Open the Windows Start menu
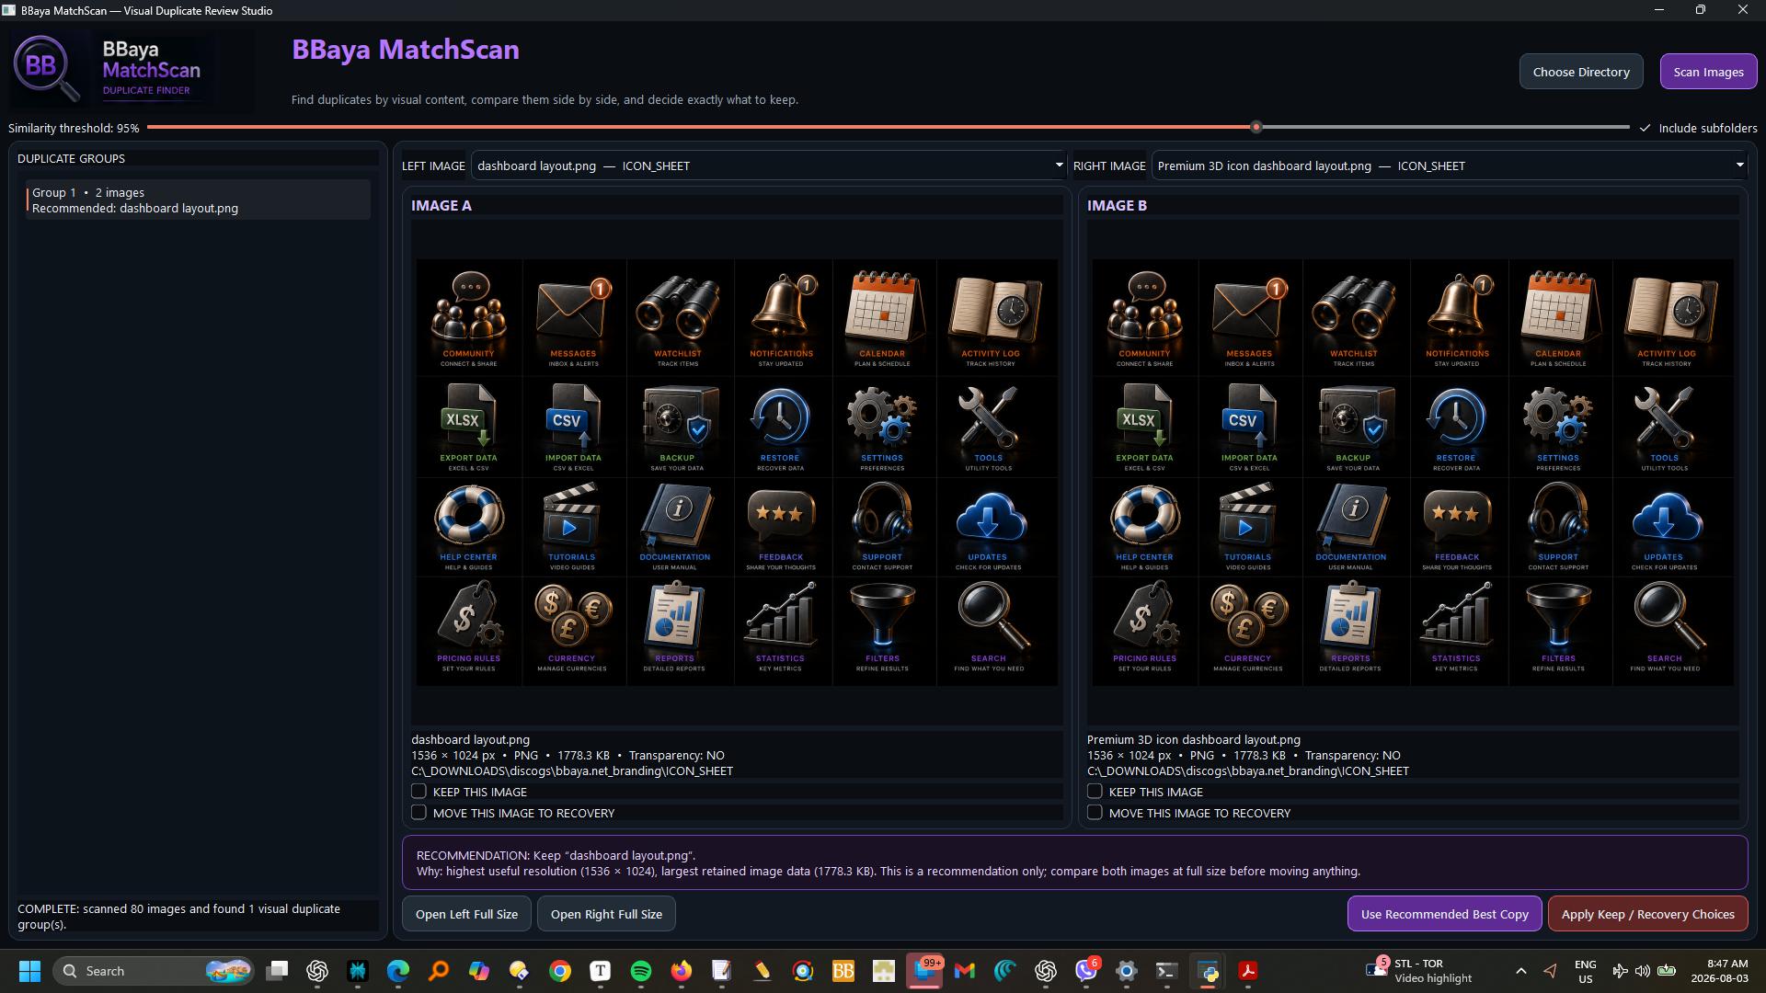Viewport: 1766px width, 993px height. pyautogui.click(x=29, y=971)
